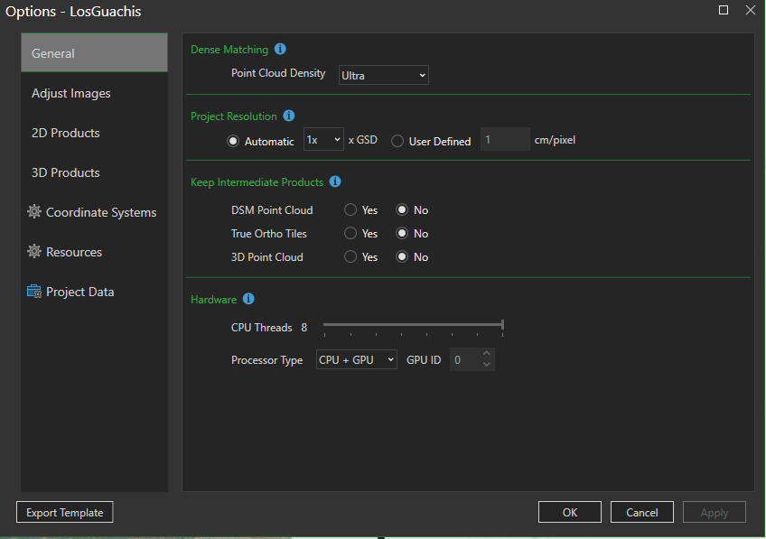Confirm with the OK button
The height and width of the screenshot is (539, 766).
(x=570, y=512)
